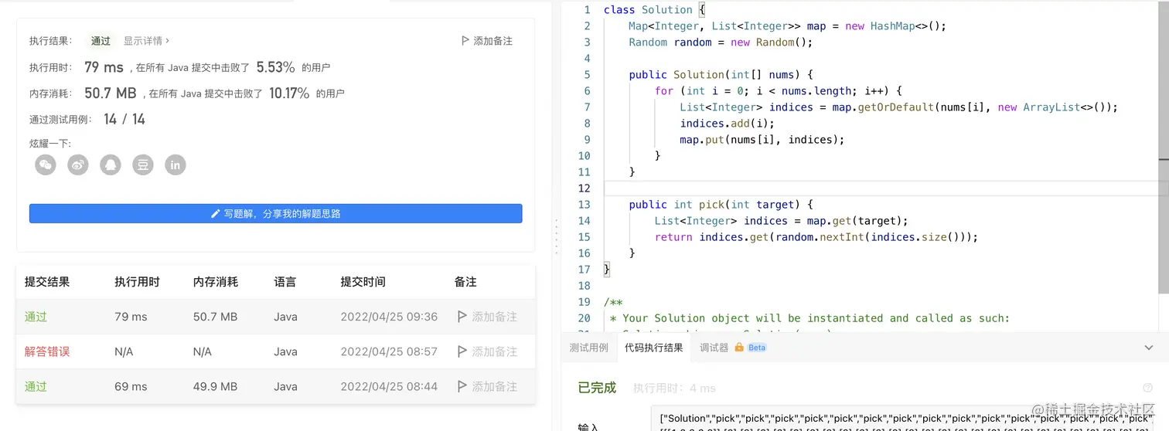This screenshot has width=1169, height=431.
Task: Click line 15 return statement
Action: [816, 237]
